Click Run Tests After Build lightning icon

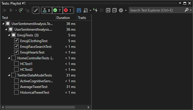coord(95,10)
